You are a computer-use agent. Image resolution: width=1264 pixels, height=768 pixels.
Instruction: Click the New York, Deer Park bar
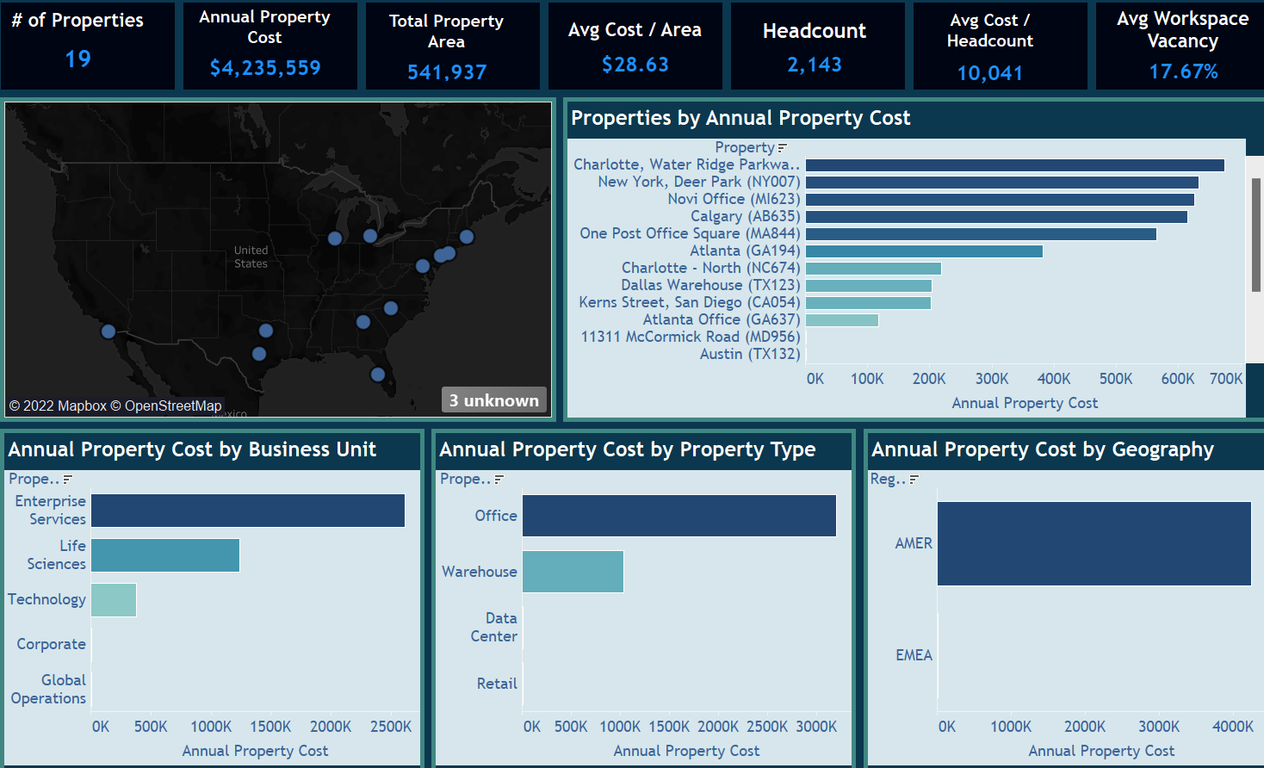(1001, 183)
